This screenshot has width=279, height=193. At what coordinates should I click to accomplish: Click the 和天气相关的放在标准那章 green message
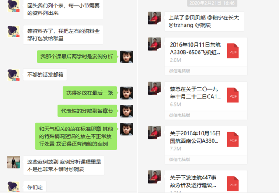76,136
